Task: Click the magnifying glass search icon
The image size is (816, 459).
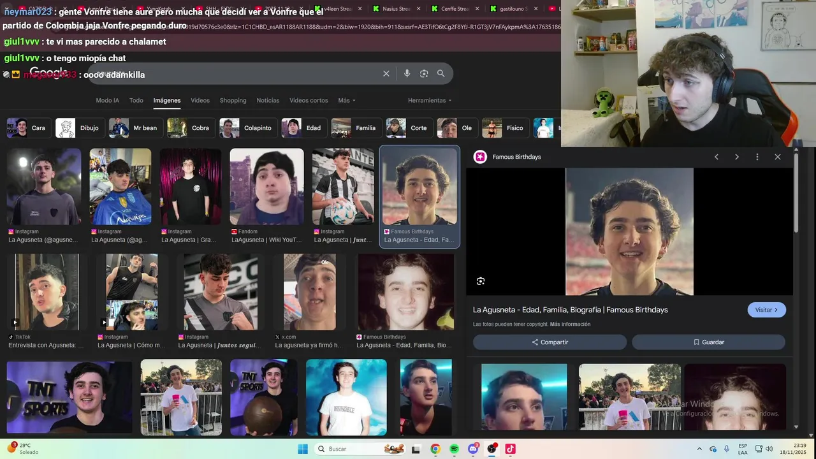Action: (441, 73)
